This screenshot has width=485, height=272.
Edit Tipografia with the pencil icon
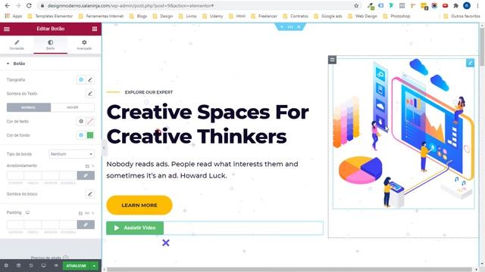click(90, 79)
